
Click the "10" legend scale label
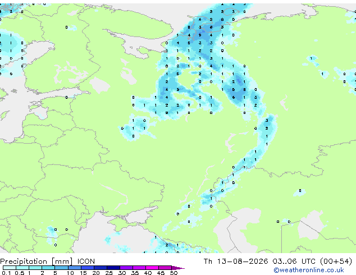click(x=70, y=273)
